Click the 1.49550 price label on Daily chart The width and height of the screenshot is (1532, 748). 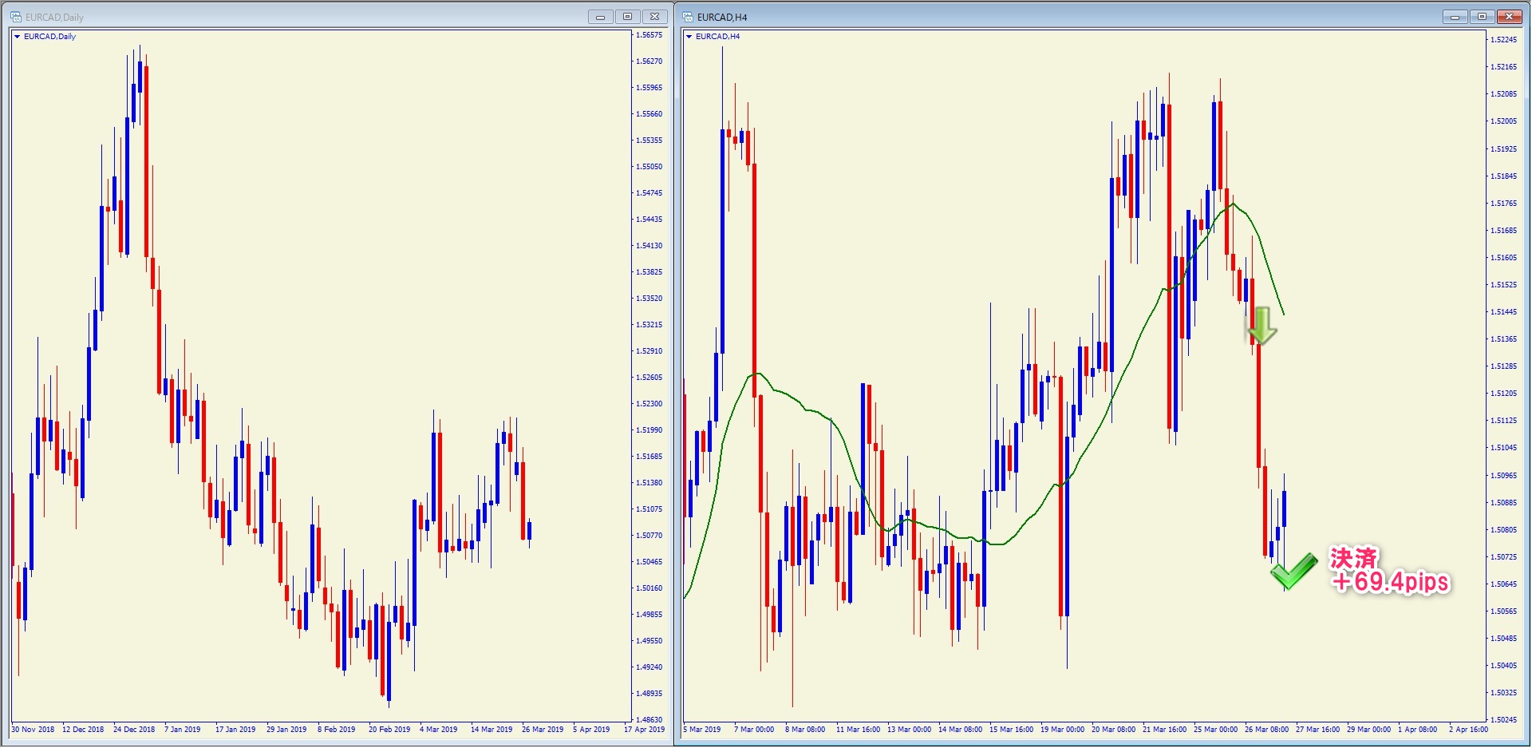649,641
